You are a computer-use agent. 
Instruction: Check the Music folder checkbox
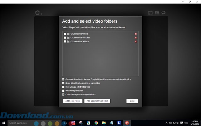coord(65,34)
